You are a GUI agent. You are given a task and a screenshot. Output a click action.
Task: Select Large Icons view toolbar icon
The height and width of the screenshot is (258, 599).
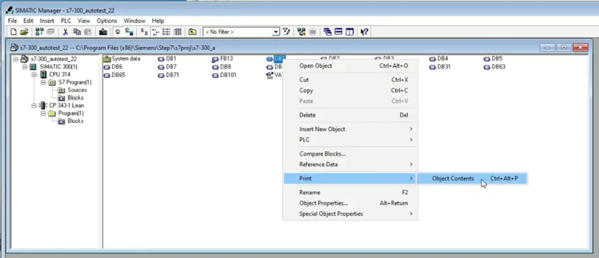coord(144,31)
